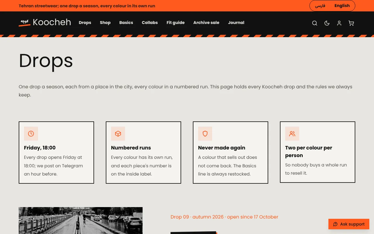Open the Shop nav item
The width and height of the screenshot is (374, 234).
(105, 23)
